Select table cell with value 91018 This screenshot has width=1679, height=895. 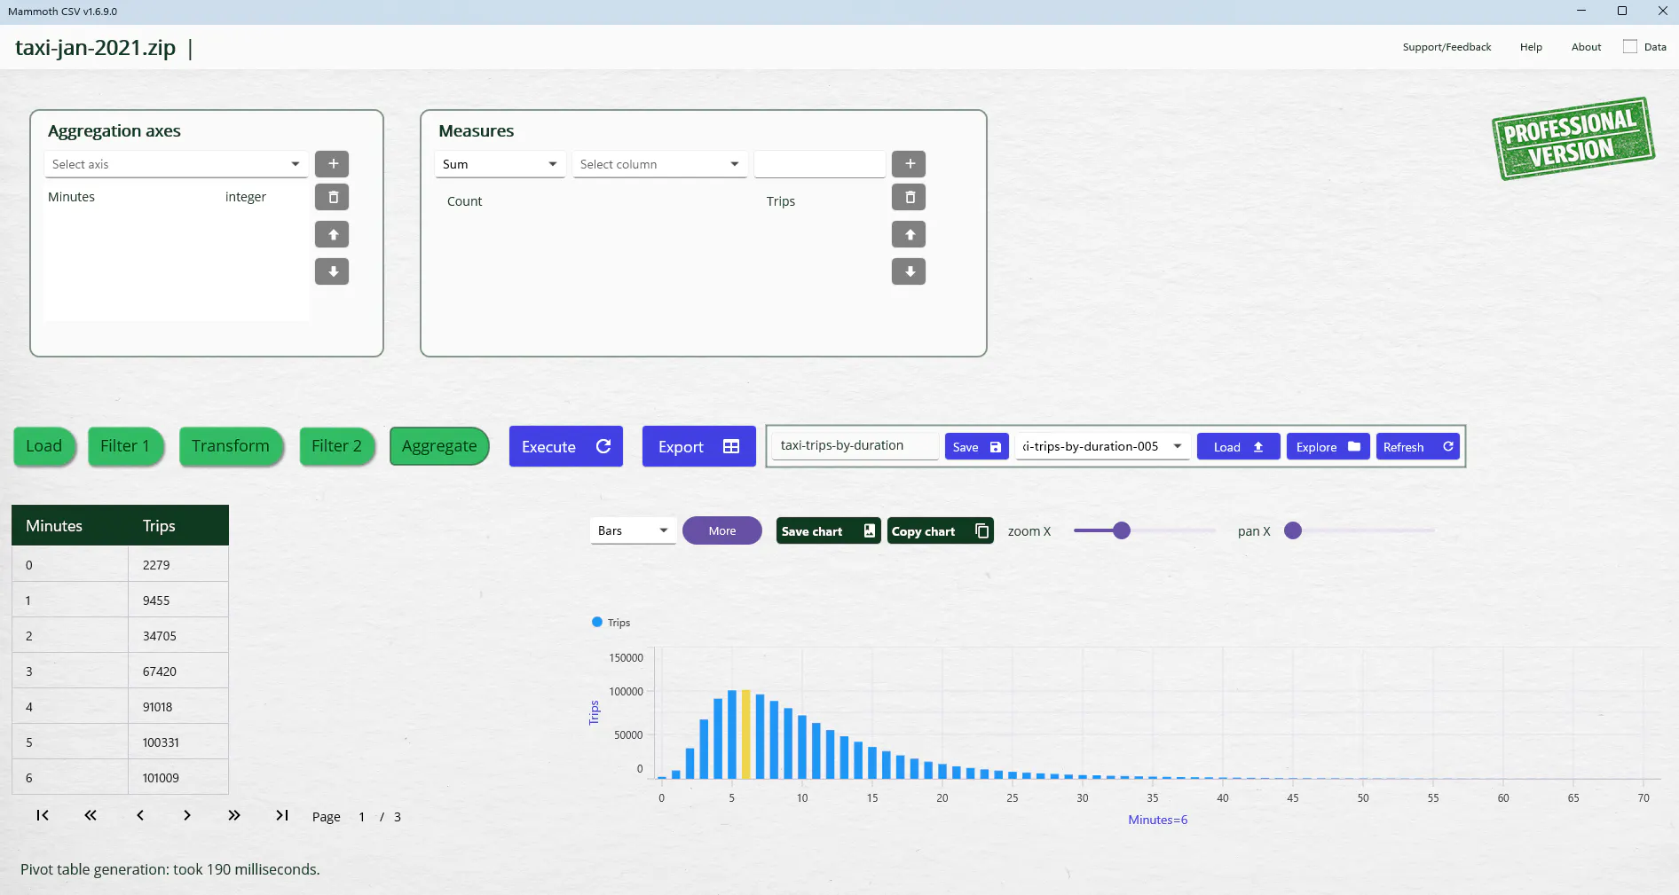point(178,706)
